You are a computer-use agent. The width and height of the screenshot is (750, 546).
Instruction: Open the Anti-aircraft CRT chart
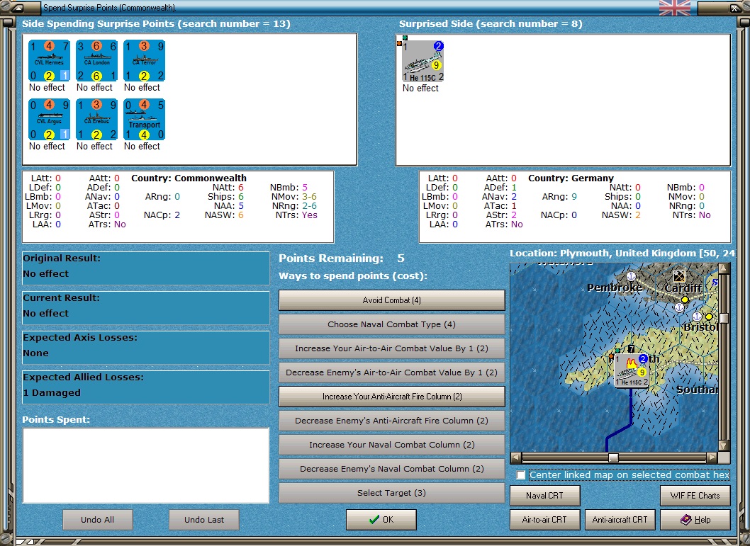[620, 519]
